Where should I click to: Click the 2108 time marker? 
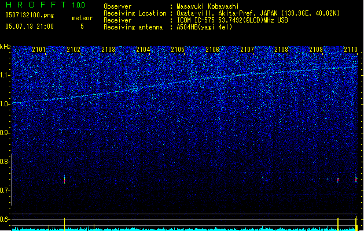tap(281, 50)
